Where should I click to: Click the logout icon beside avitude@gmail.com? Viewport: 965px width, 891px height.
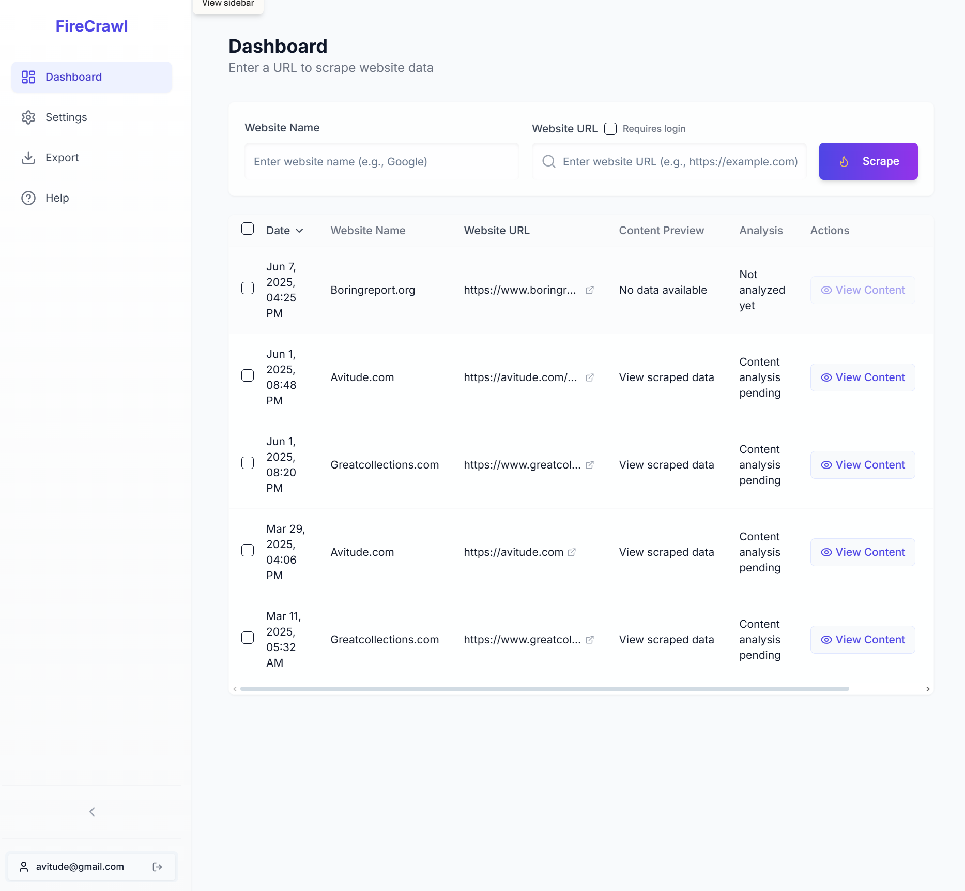pyautogui.click(x=158, y=867)
